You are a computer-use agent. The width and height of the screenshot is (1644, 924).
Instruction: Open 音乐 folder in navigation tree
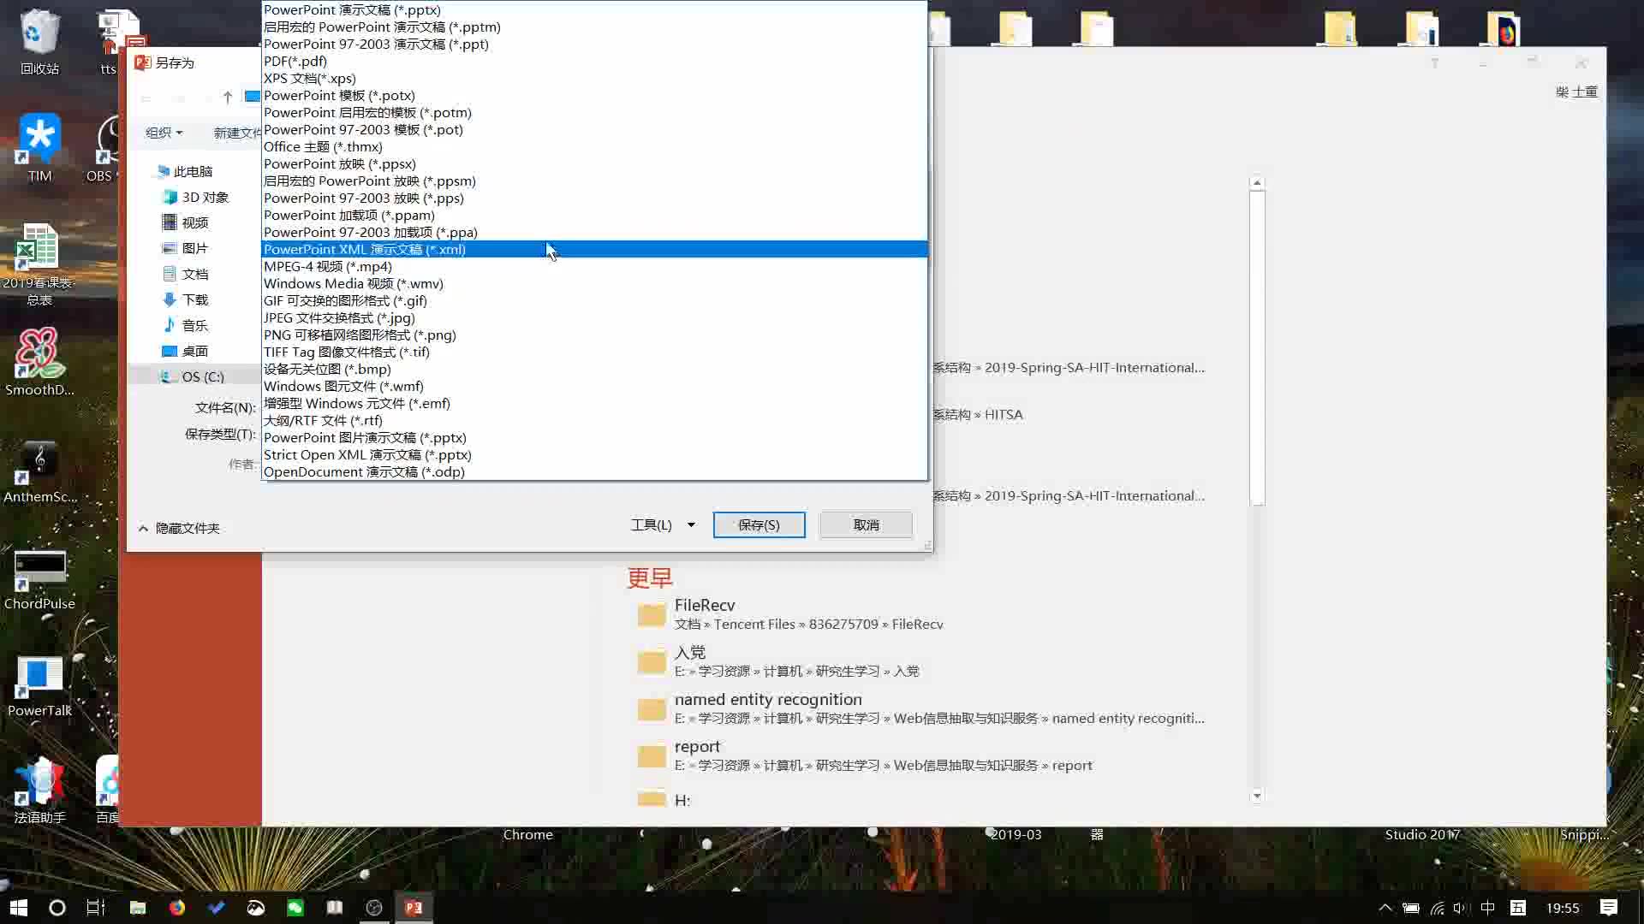186,325
